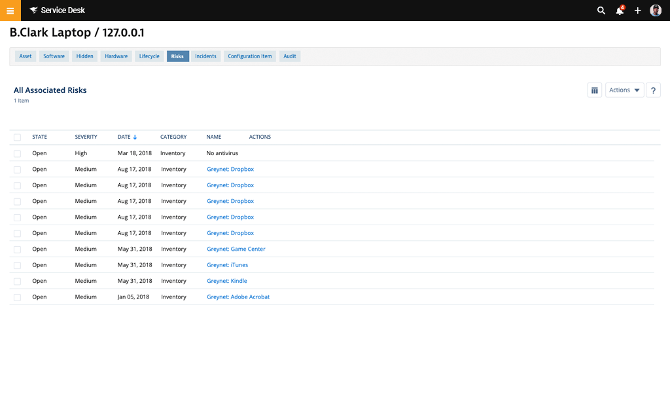
Task: Open the global search
Action: pos(601,10)
